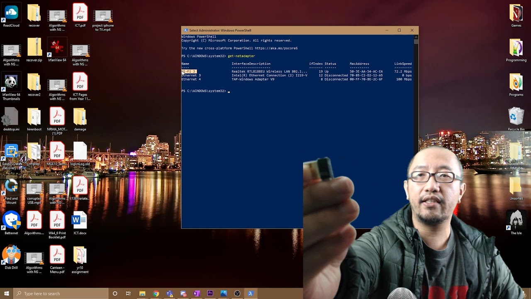This screenshot has height=299, width=531.
Task: Click the 50-3E-AA-54-AC-EA MAC address
Action: [x=366, y=71]
